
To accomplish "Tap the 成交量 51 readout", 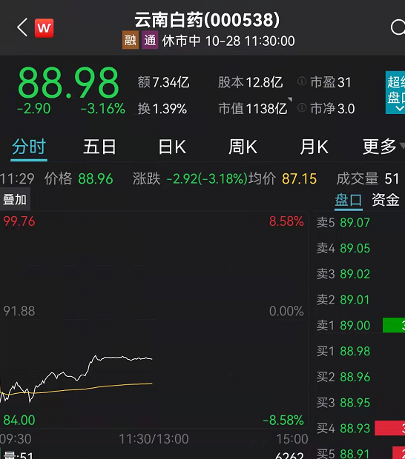I will [368, 178].
